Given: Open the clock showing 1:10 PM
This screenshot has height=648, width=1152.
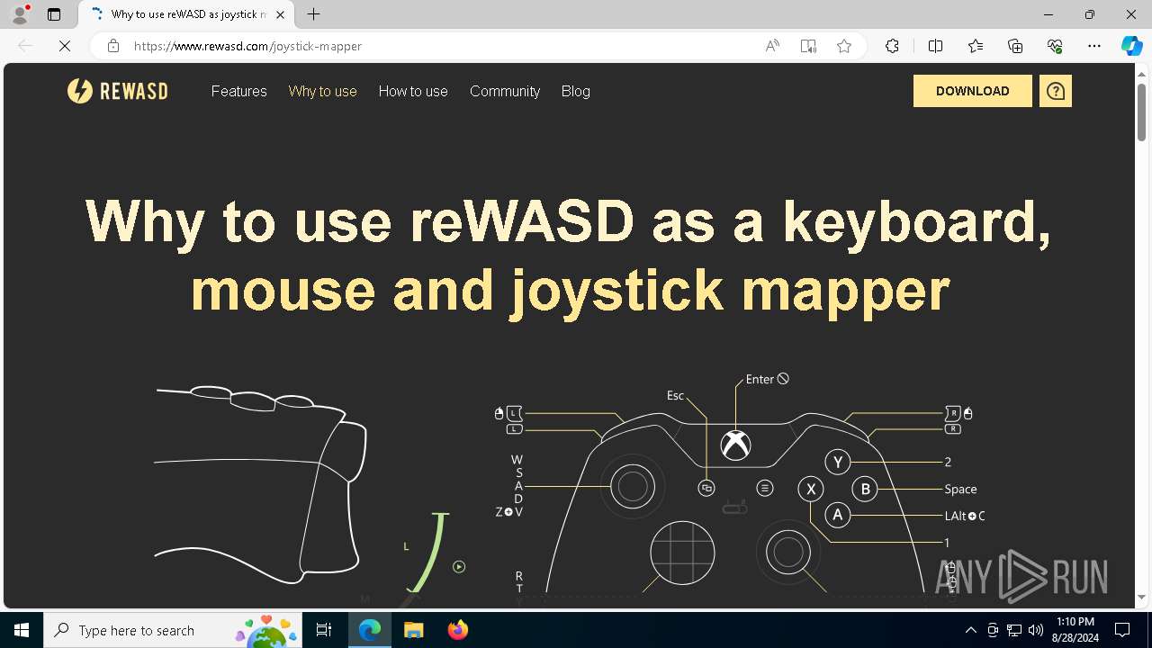Looking at the screenshot, I should [1075, 630].
